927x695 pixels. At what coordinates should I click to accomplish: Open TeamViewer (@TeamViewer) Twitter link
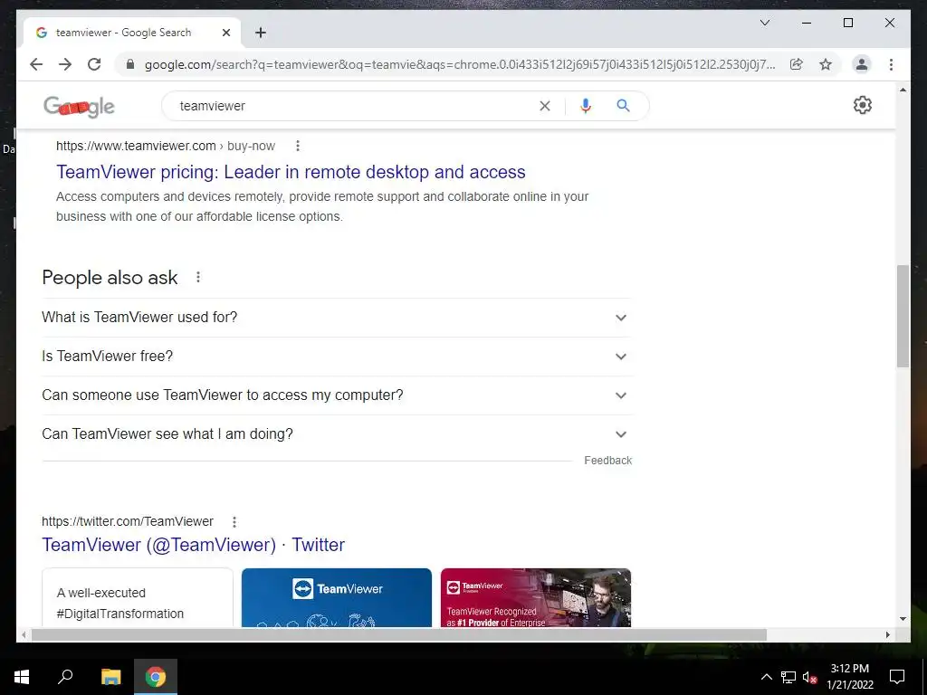click(194, 545)
